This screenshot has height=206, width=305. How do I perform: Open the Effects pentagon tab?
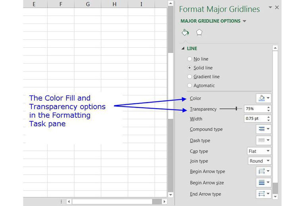click(199, 33)
